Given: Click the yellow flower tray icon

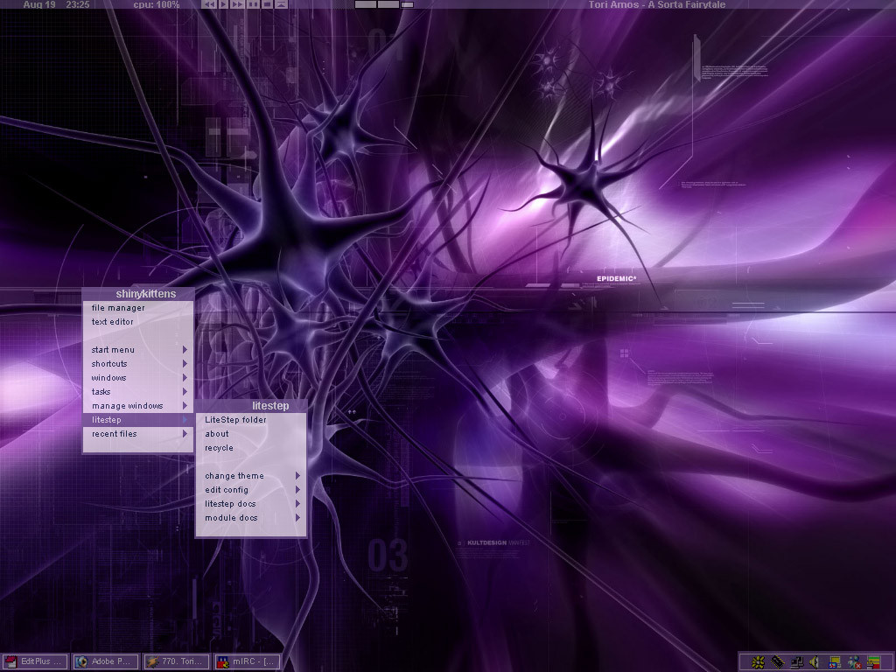Looking at the screenshot, I should (758, 662).
